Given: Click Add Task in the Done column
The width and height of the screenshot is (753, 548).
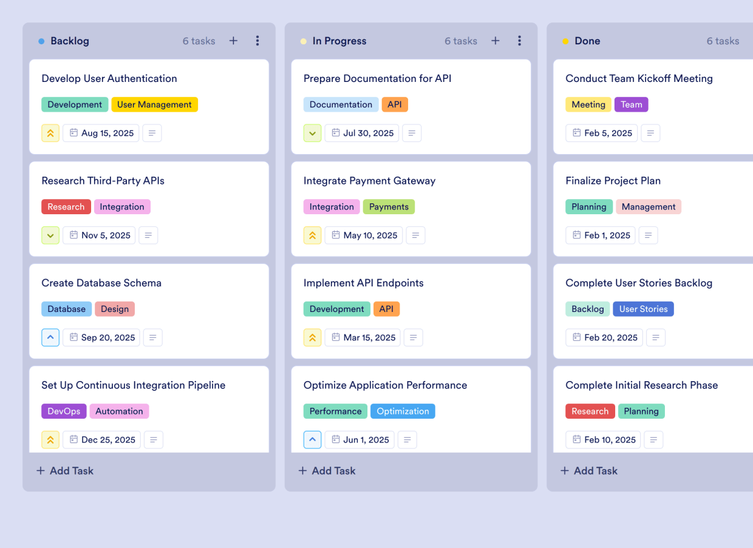Looking at the screenshot, I should (x=588, y=470).
